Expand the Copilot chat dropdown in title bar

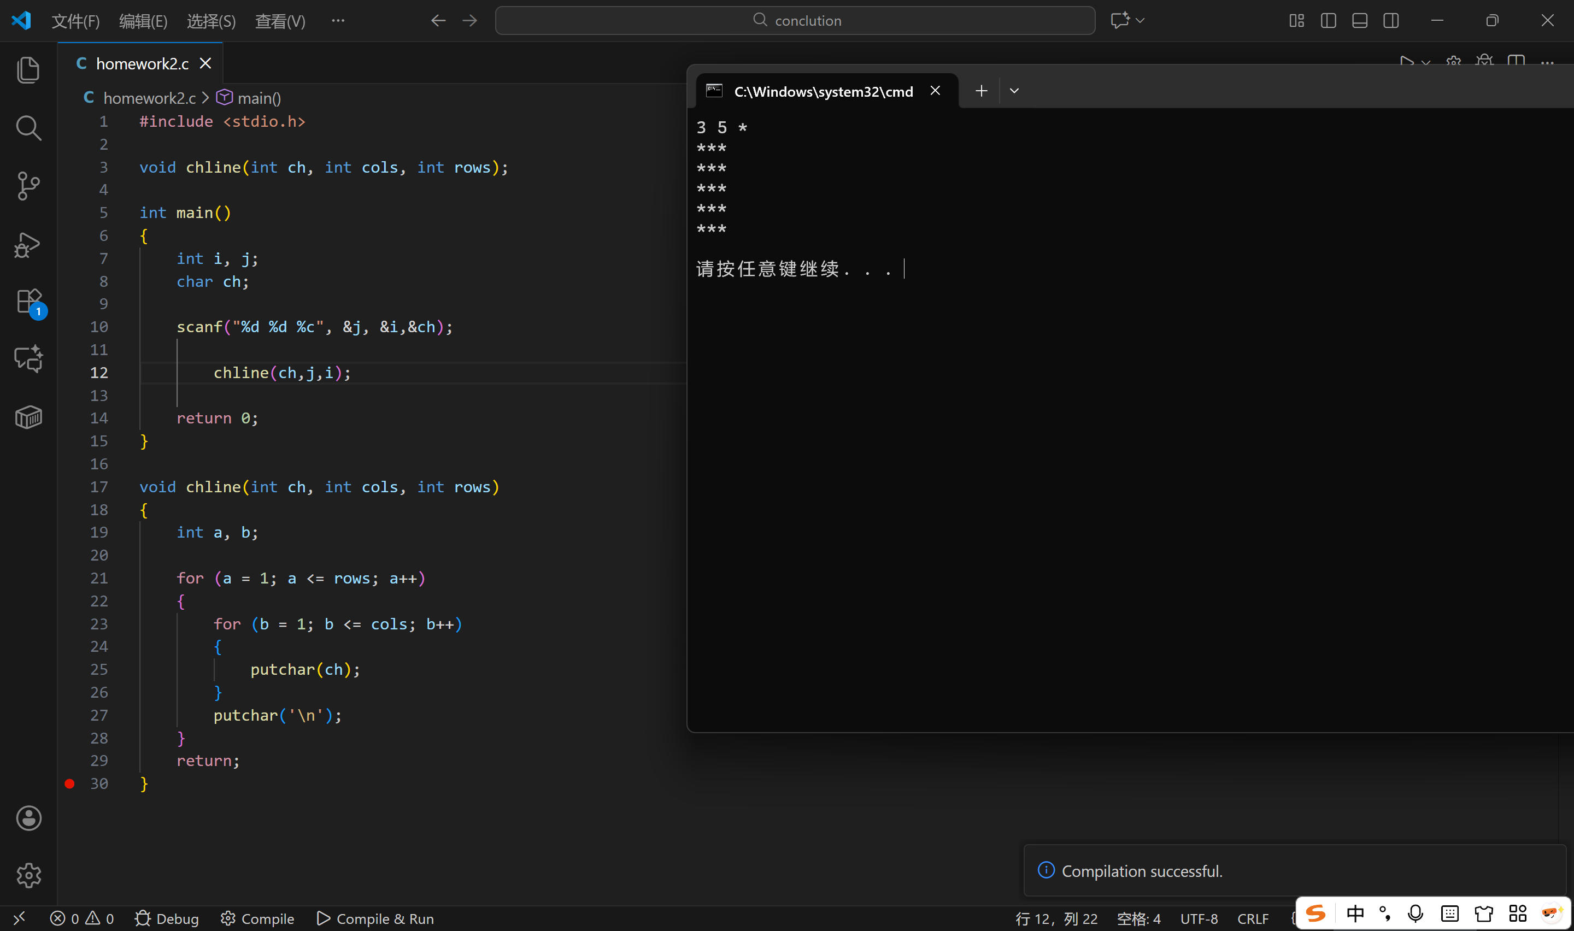coord(1140,21)
